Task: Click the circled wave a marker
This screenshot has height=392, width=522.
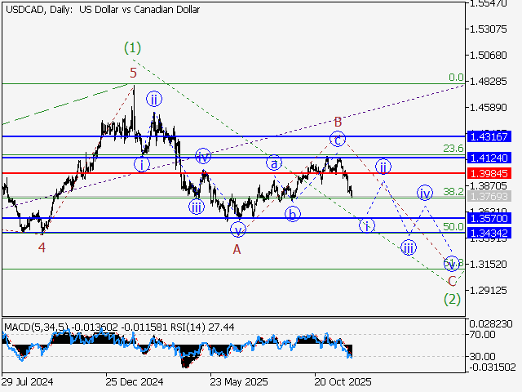Action: click(276, 162)
